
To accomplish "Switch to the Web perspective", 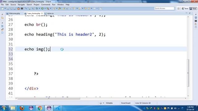I will coord(193,9).
